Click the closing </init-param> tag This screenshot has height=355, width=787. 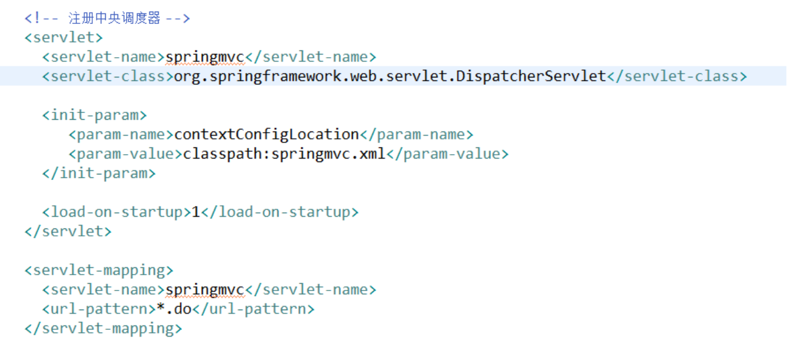tap(99, 173)
